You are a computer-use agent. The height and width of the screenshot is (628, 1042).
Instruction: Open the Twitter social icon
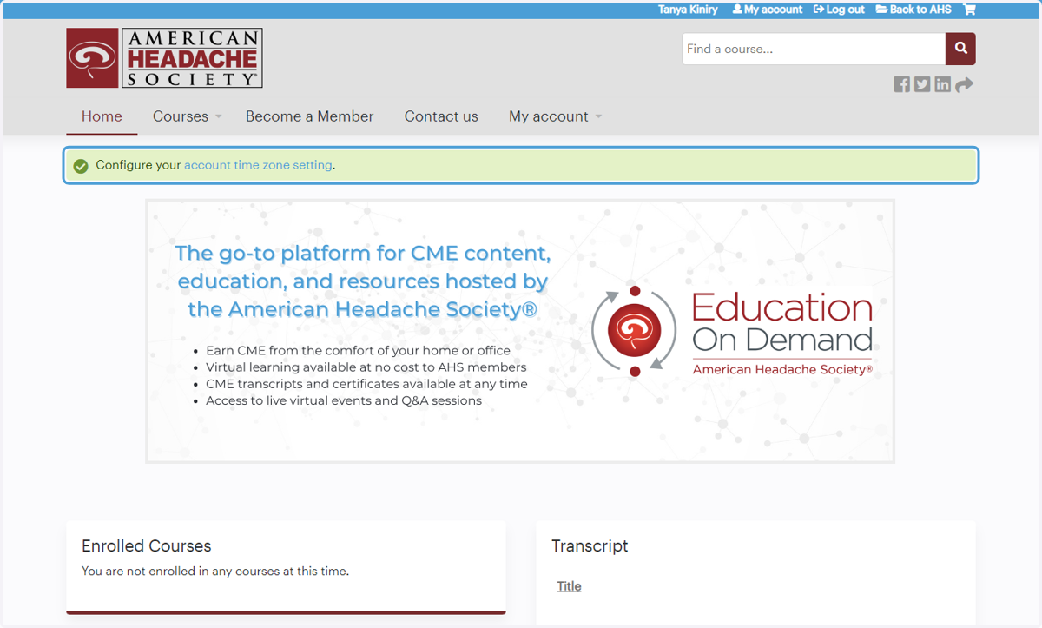(922, 84)
